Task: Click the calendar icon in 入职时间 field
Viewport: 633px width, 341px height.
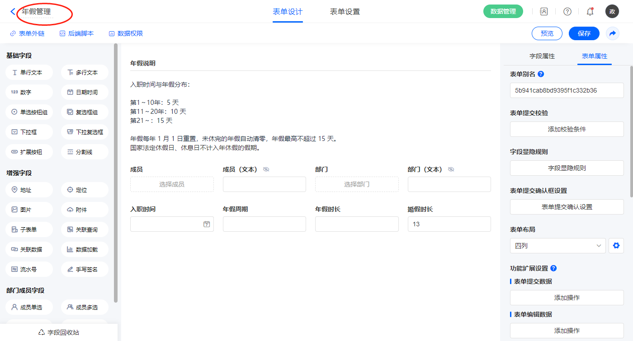Action: click(207, 224)
